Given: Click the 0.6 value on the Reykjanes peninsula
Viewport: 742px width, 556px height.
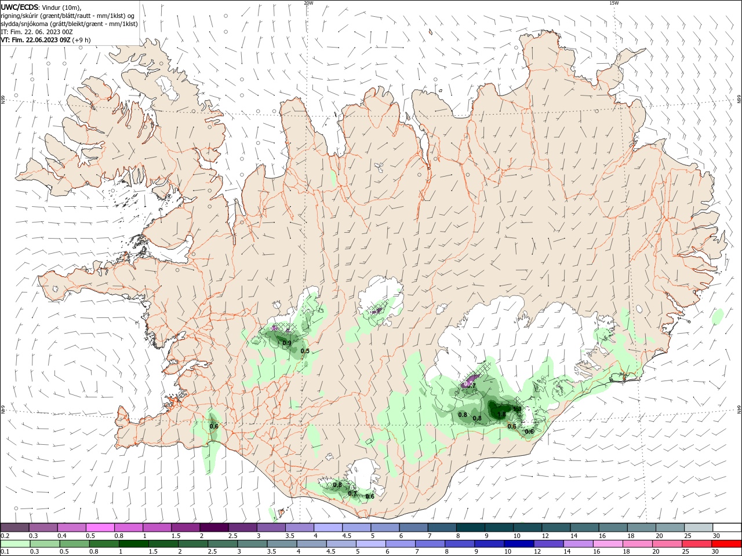Looking at the screenshot, I should point(214,426).
